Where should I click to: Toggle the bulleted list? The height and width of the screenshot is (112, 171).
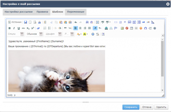coord(50,28)
